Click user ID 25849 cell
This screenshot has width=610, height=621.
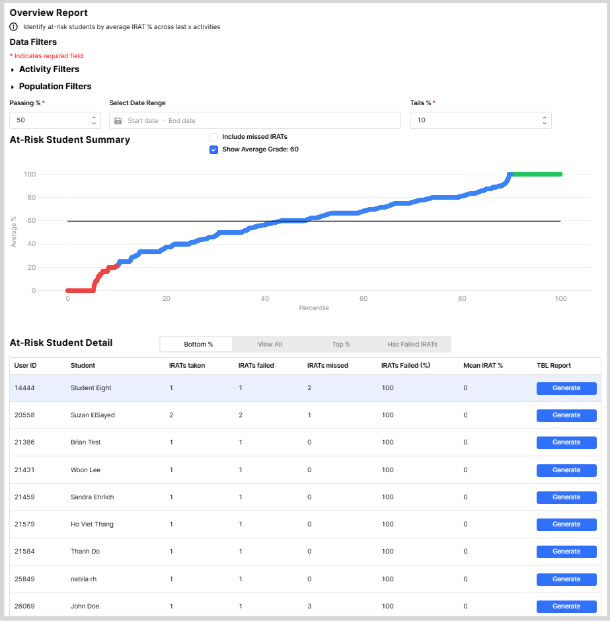pyautogui.click(x=24, y=579)
